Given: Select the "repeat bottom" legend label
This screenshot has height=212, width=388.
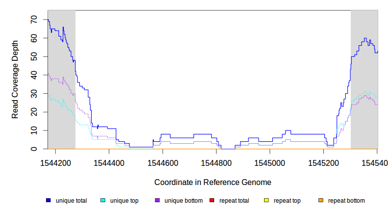Looking at the screenshot, I should coord(346,201).
